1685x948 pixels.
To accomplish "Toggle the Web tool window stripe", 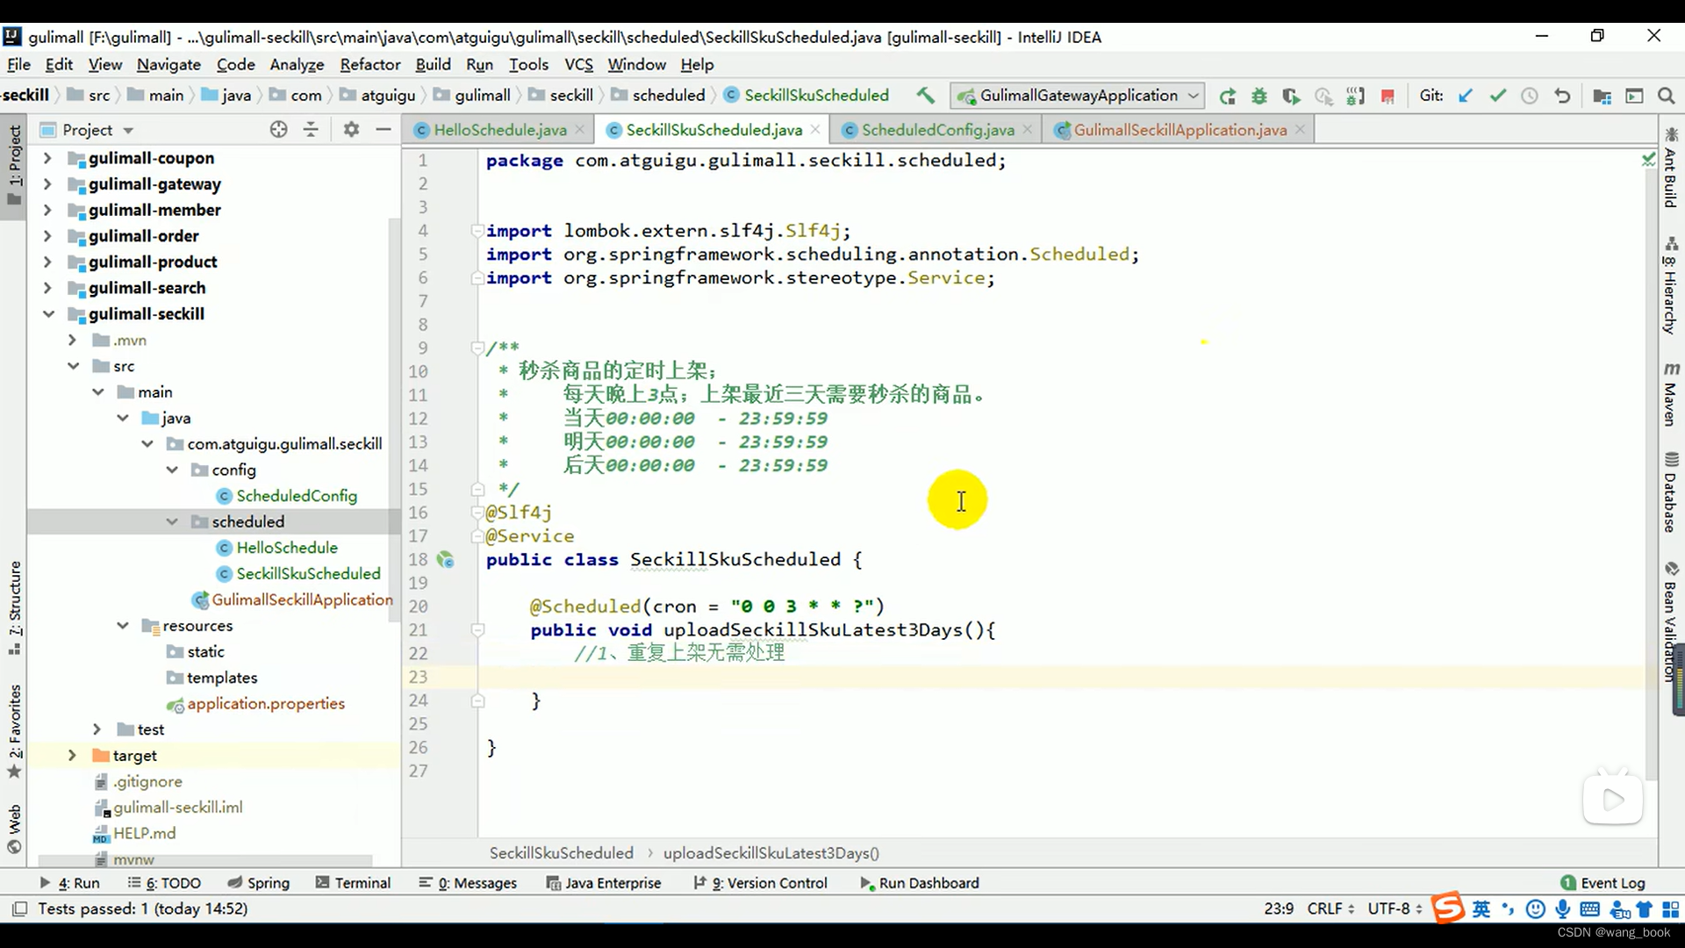I will pyautogui.click(x=14, y=829).
